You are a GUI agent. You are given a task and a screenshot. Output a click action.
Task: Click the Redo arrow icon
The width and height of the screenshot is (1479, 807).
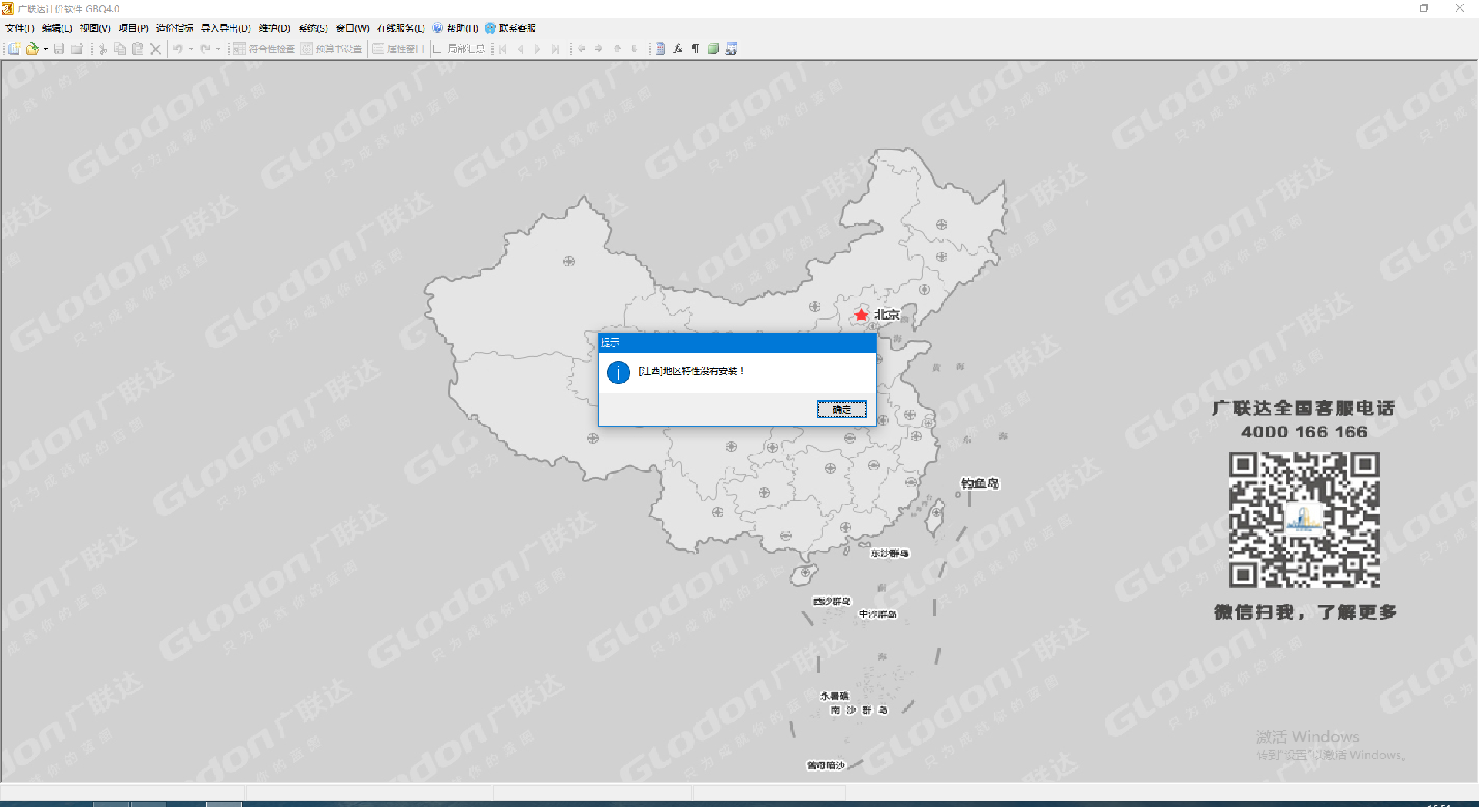pyautogui.click(x=205, y=49)
